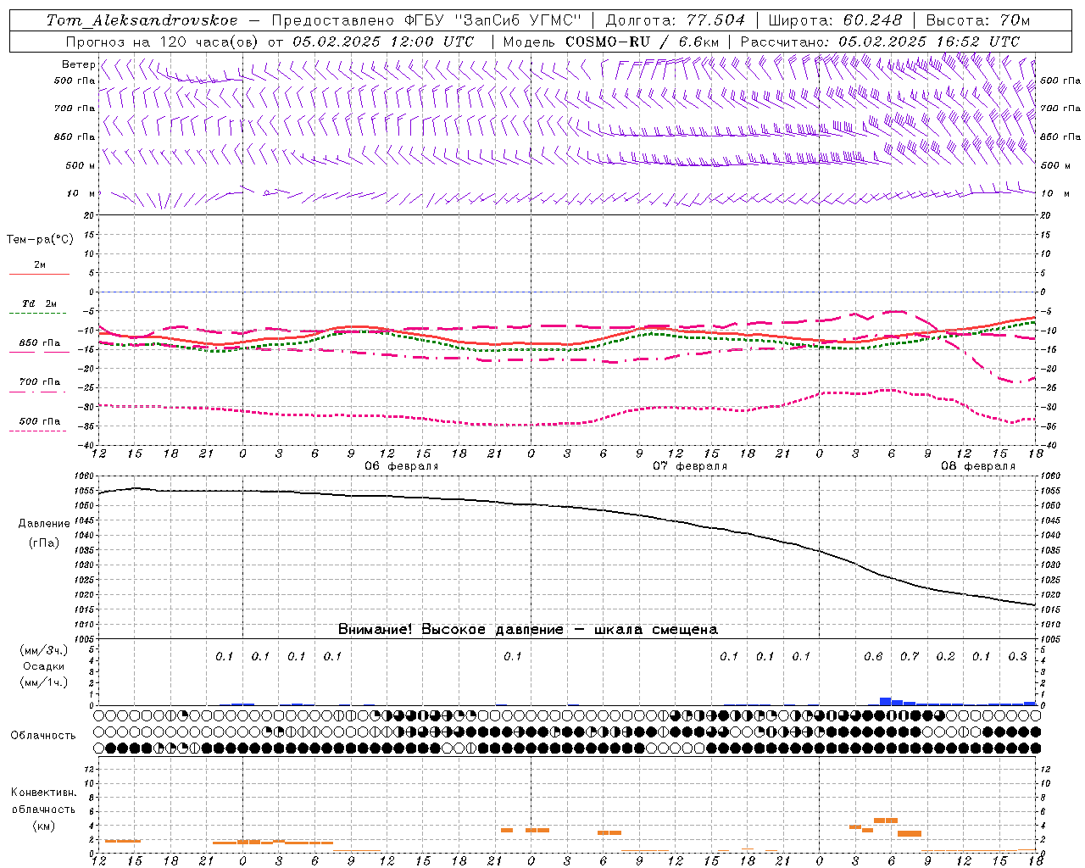The height and width of the screenshot is (868, 1085).
Task: Select the calculation time 05.02.2025 16:52 UTC
Action: pos(929,42)
